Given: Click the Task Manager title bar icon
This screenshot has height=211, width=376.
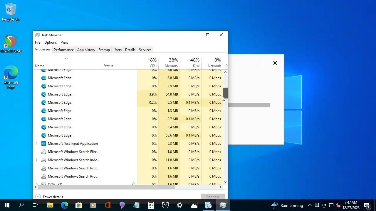Looking at the screenshot, I should (38, 35).
